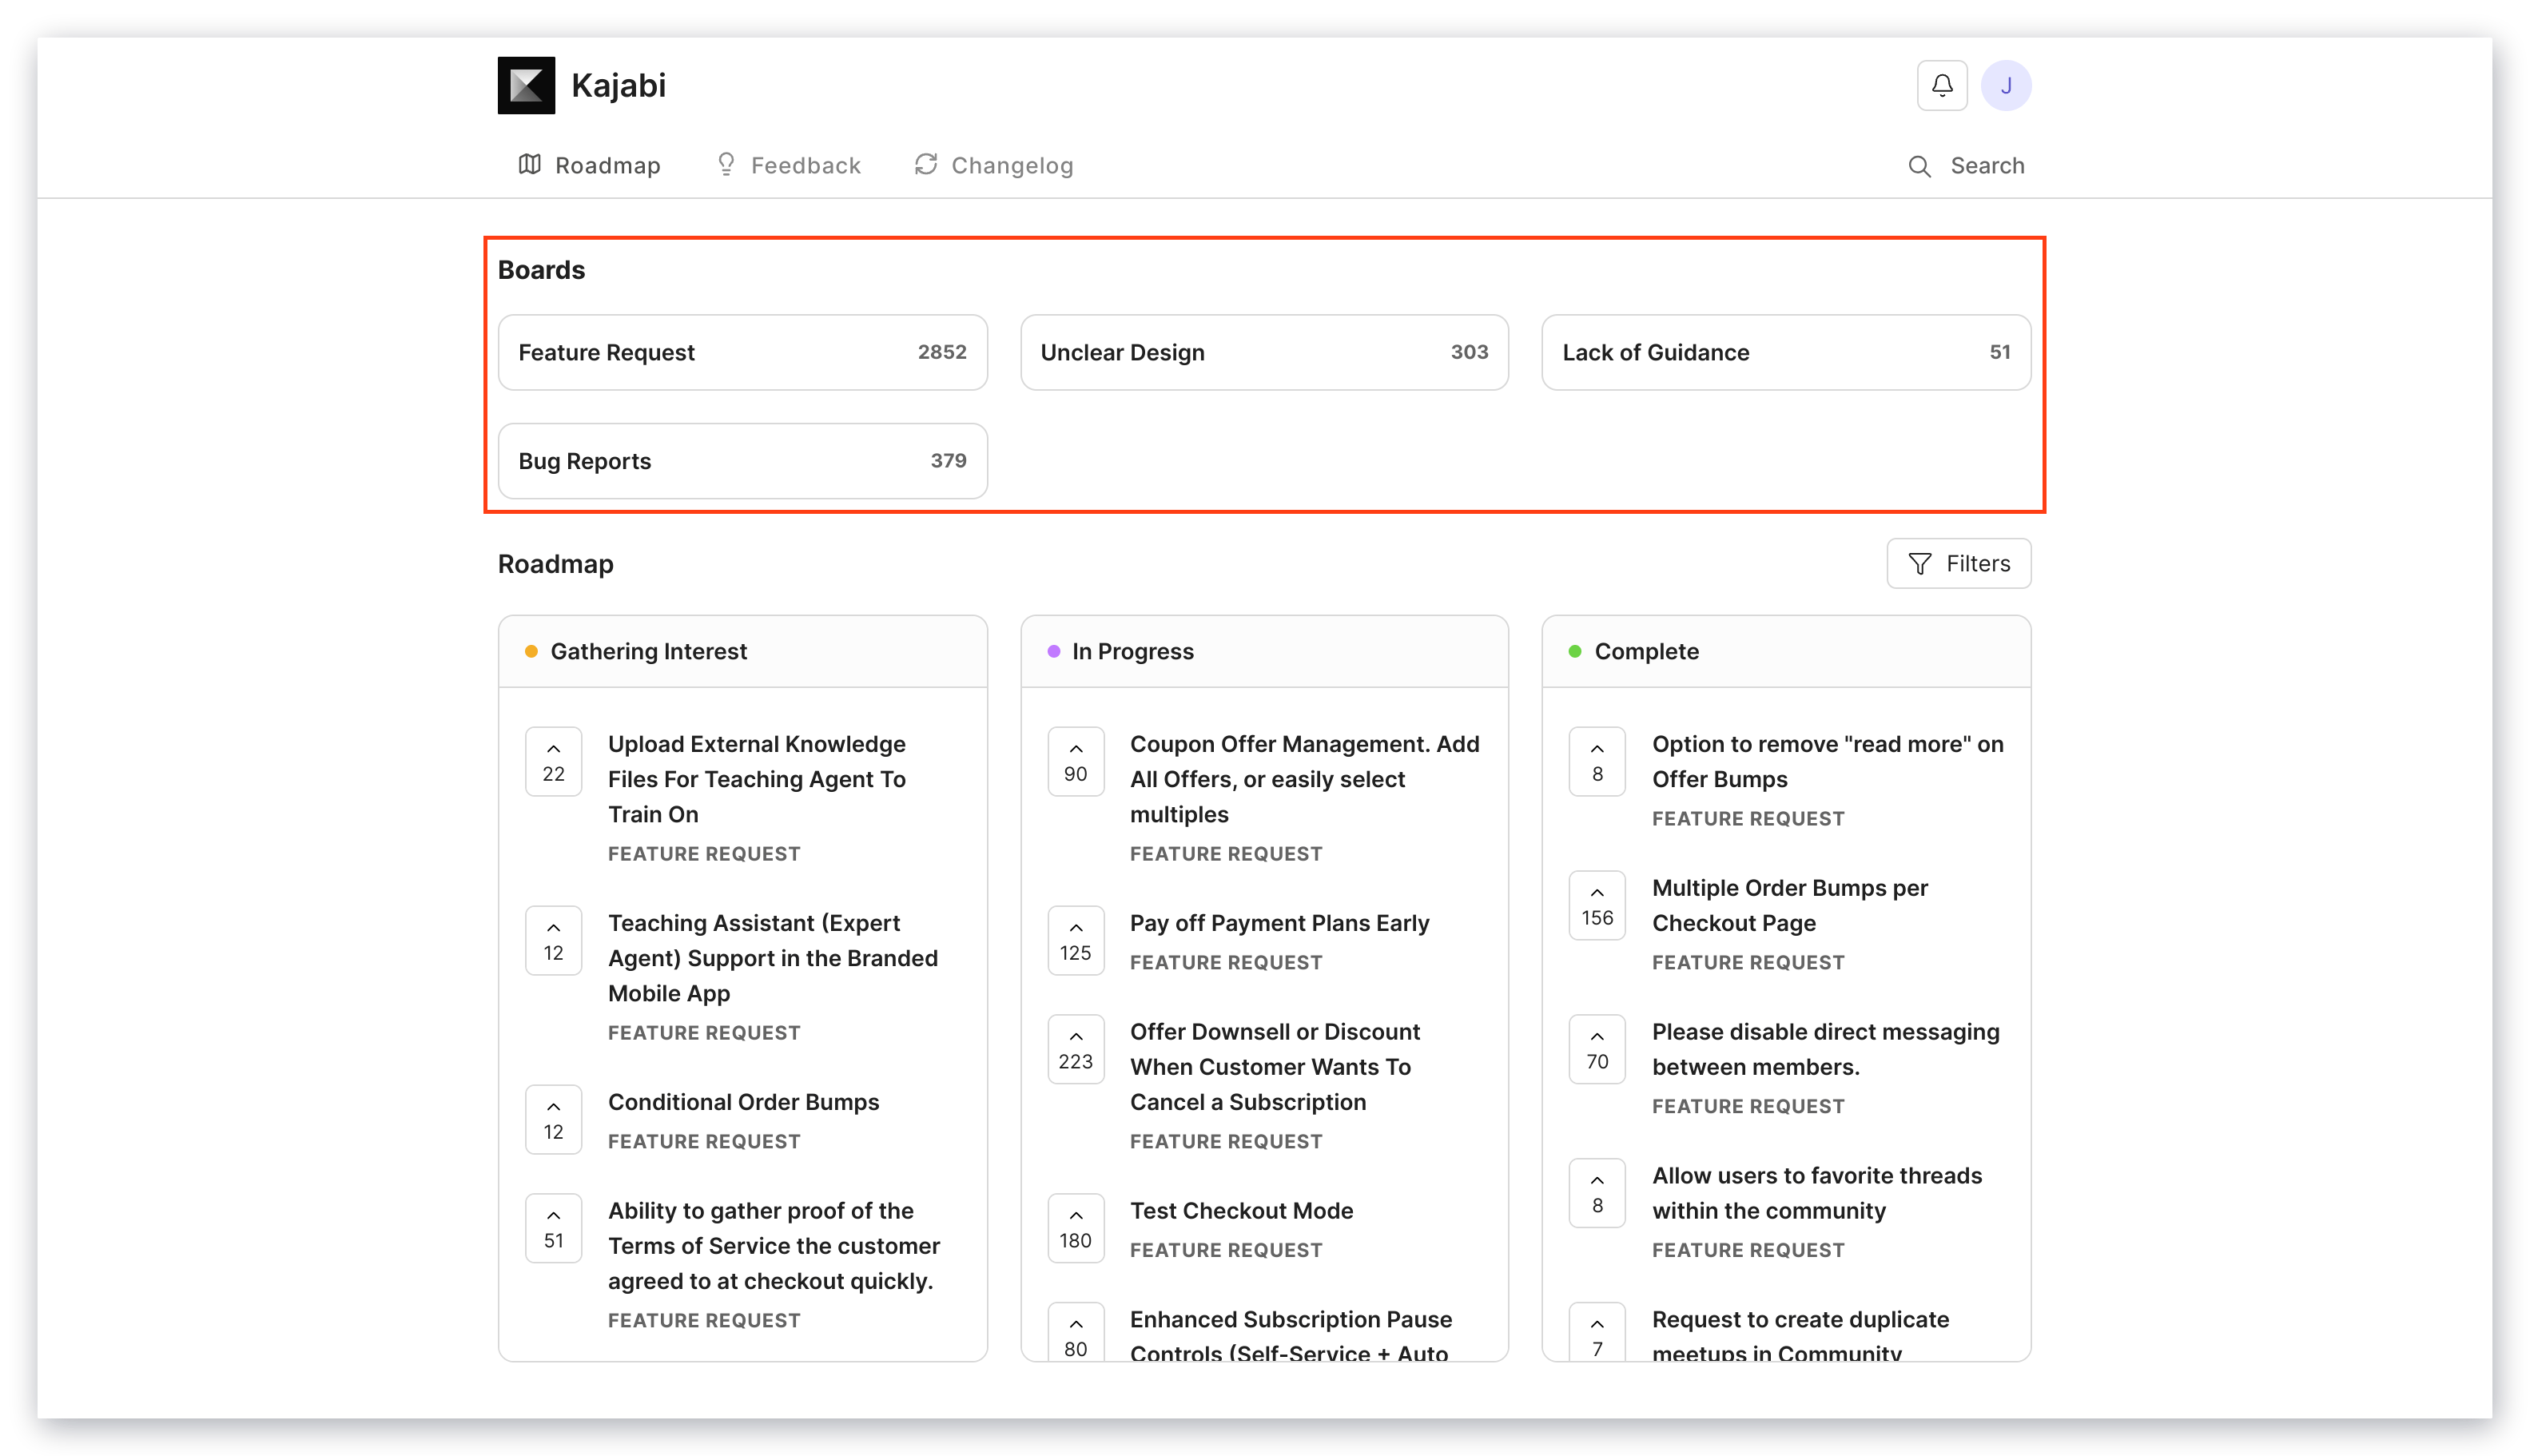Open Conditional Order Bumps post
Screen dimensions: 2530x1456
tap(743, 1102)
